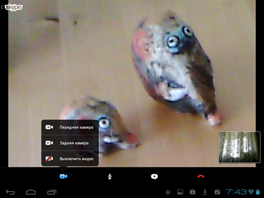Tap the Wi-Fi signal indicator
The height and width of the screenshot is (198, 264).
click(251, 192)
